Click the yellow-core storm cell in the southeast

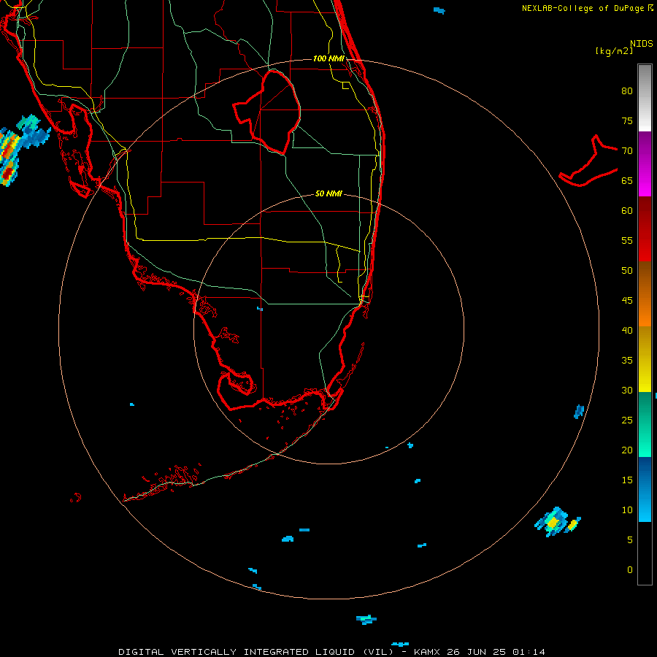pyautogui.click(x=554, y=522)
